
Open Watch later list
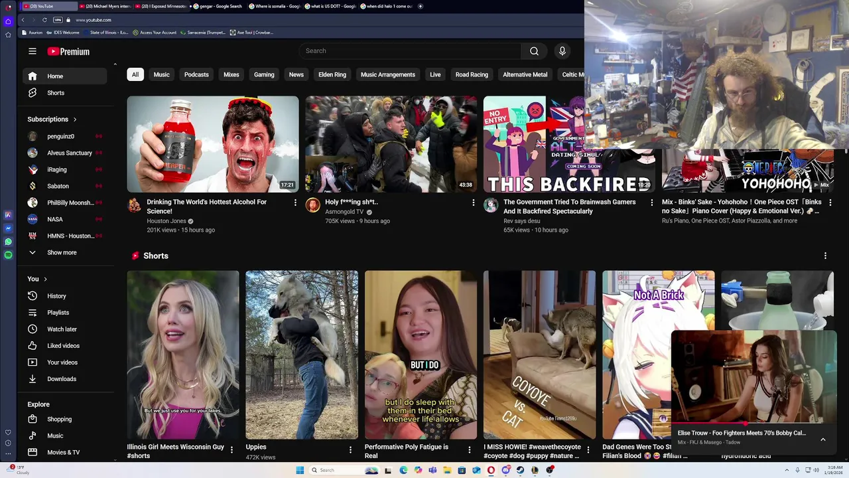coord(65,329)
